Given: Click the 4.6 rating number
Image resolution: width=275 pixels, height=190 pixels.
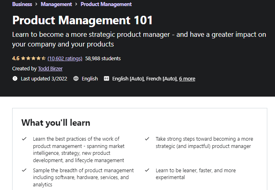Looking at the screenshot, I should coord(16,58).
